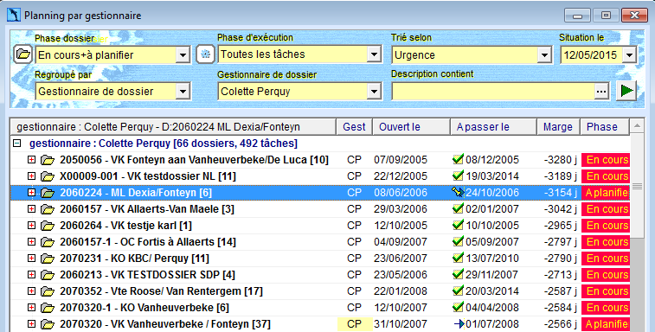Image resolution: width=655 pixels, height=332 pixels.
Task: Click folder icon of 2060213 TESTDOSSIER SDP row
Action: point(48,275)
